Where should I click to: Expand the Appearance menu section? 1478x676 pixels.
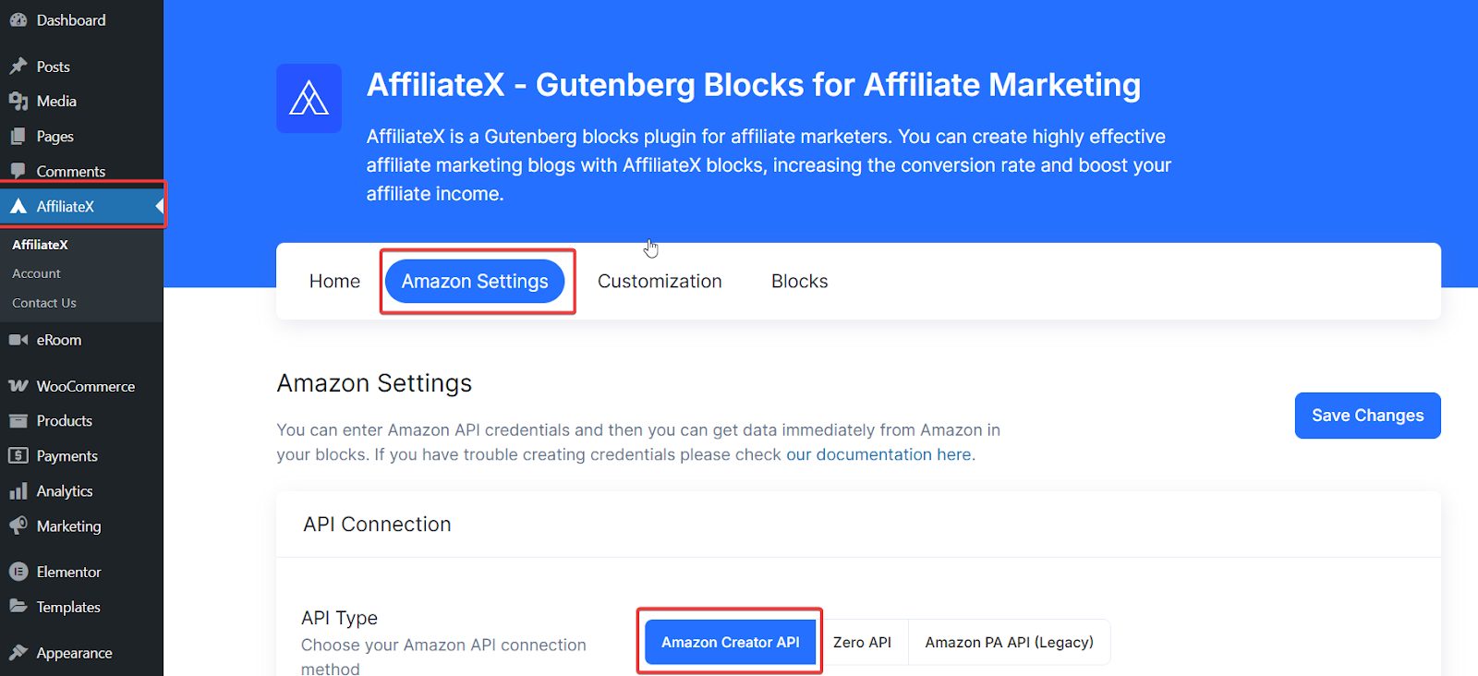click(x=72, y=652)
